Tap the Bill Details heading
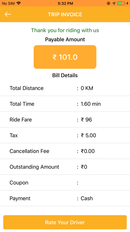This screenshot has height=232, width=130. [65, 75]
